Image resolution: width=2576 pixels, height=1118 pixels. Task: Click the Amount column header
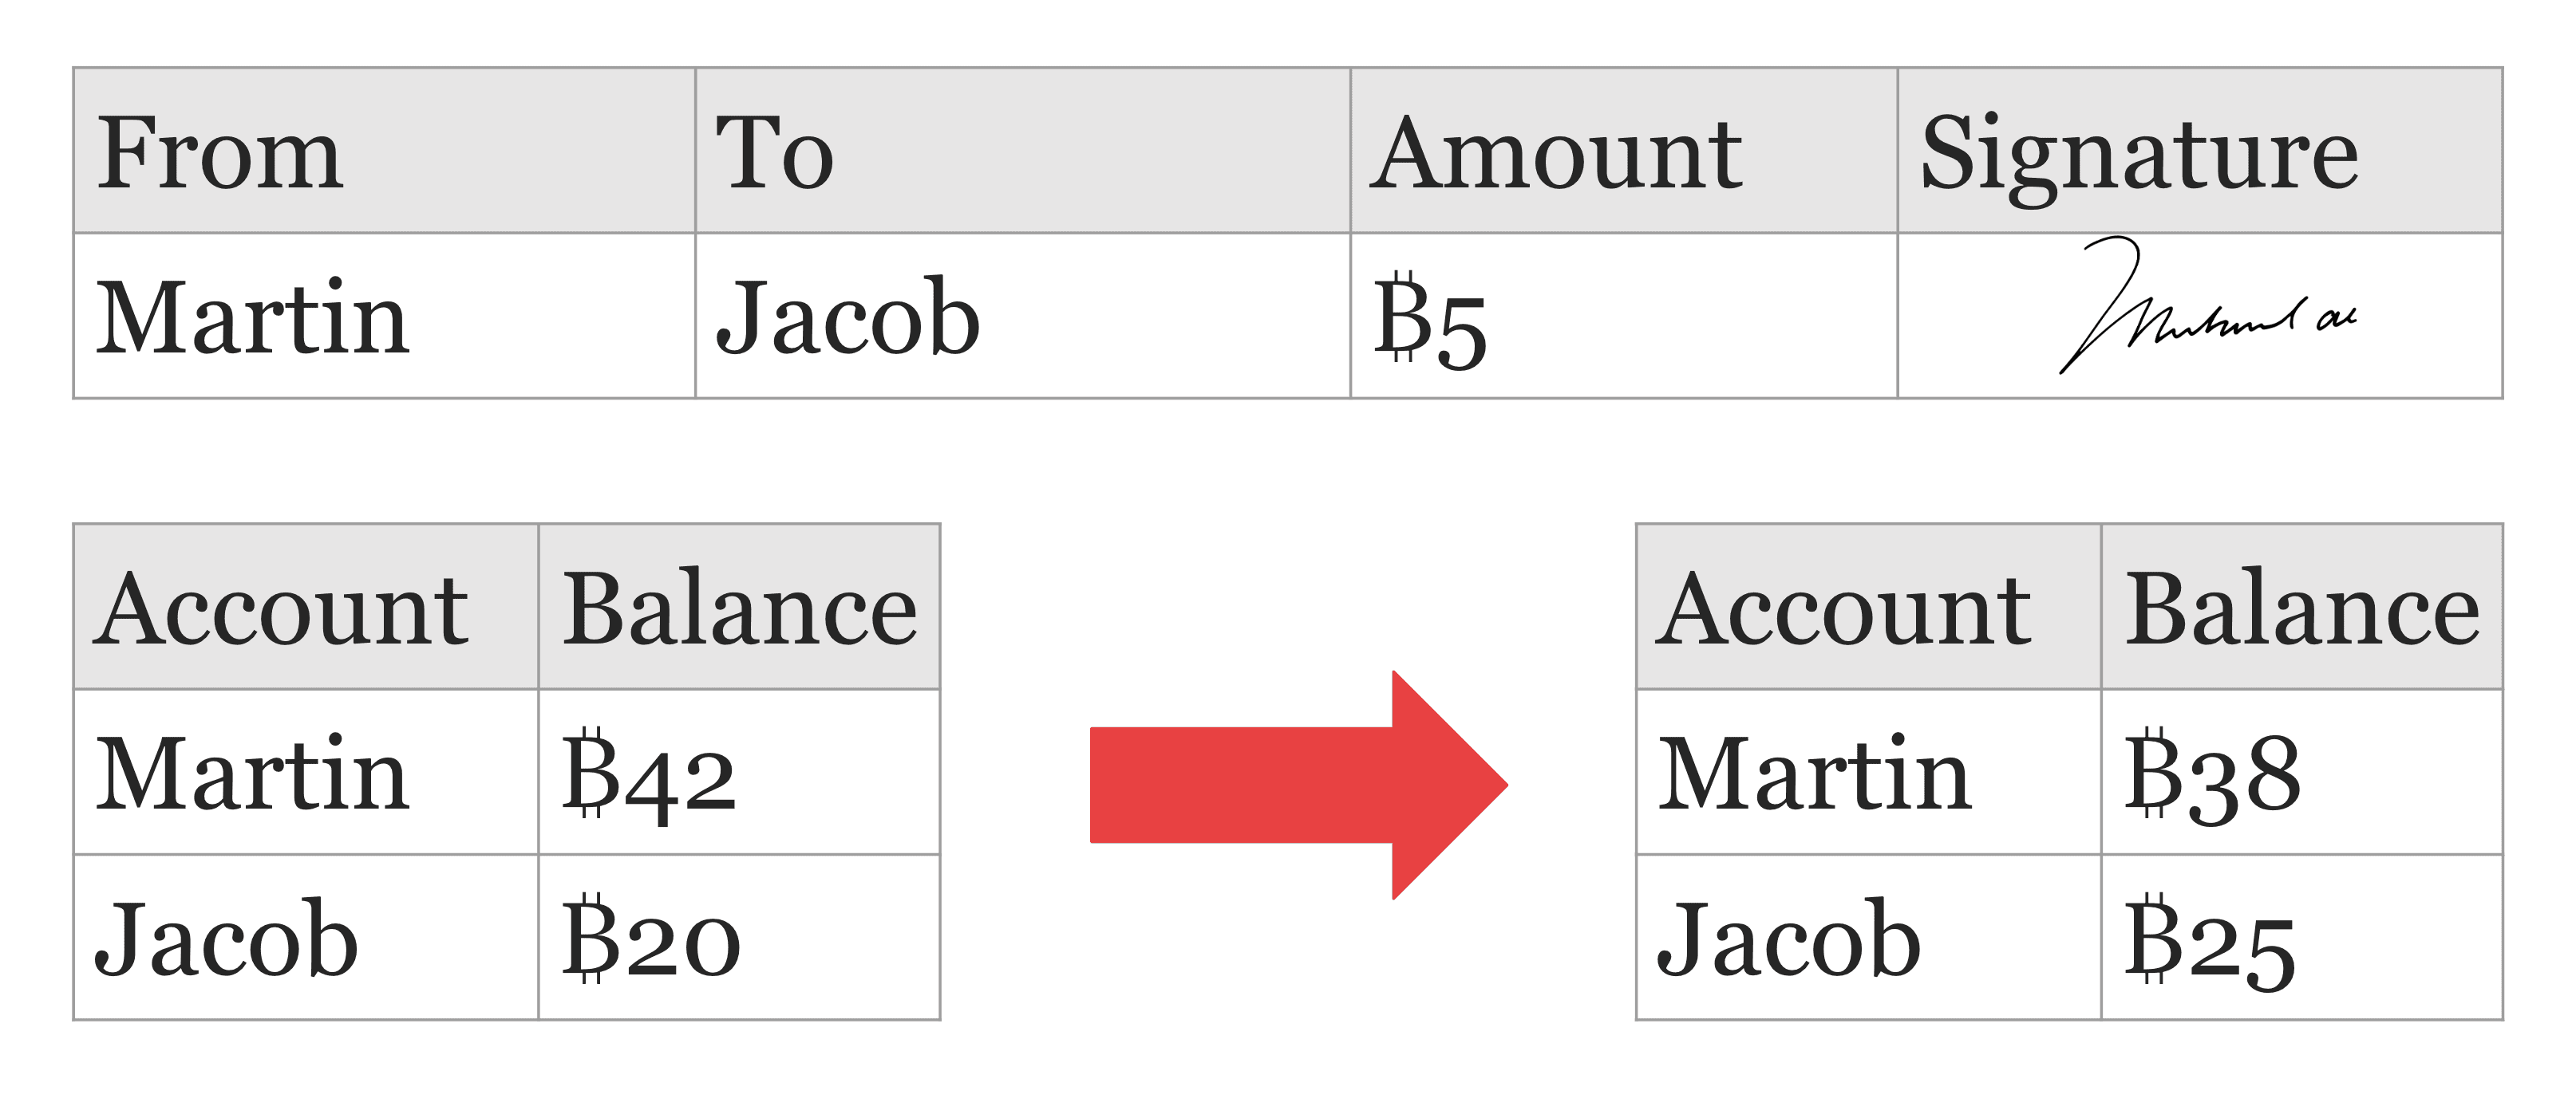tap(1624, 151)
